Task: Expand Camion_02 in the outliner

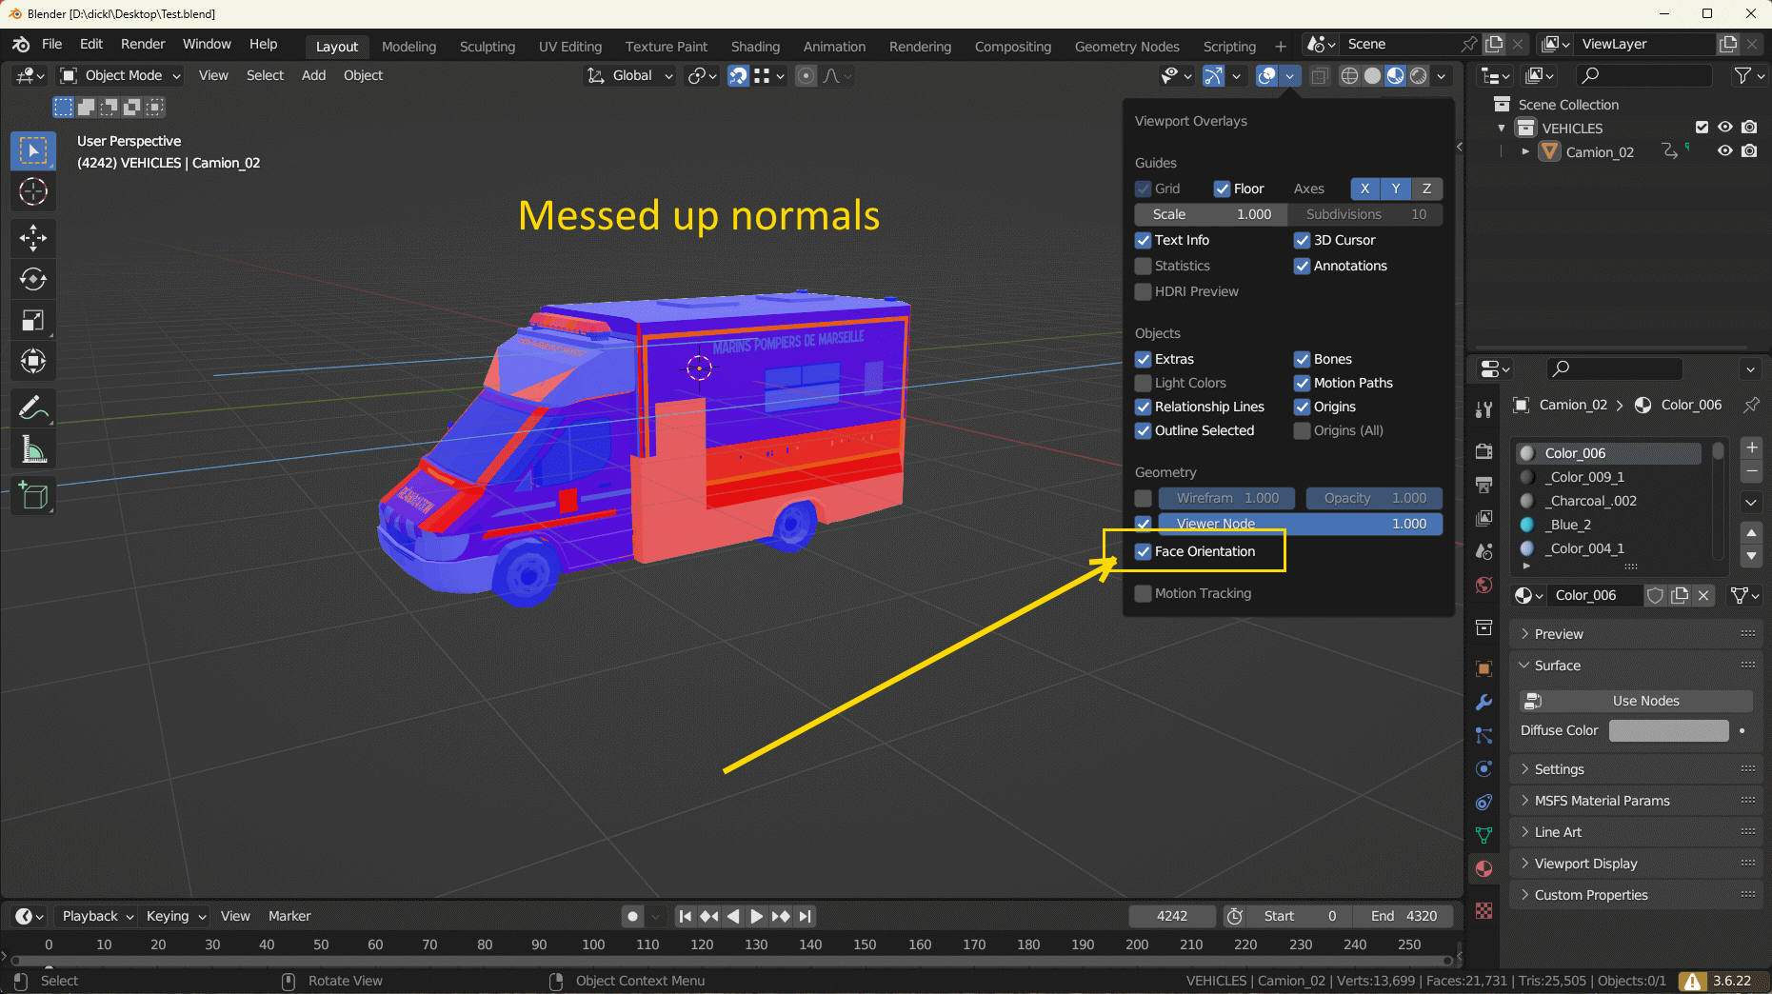Action: [1525, 151]
